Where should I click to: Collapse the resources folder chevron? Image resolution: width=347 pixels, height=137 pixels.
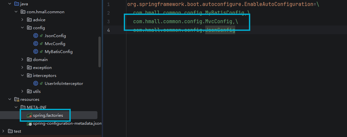pos(10,100)
